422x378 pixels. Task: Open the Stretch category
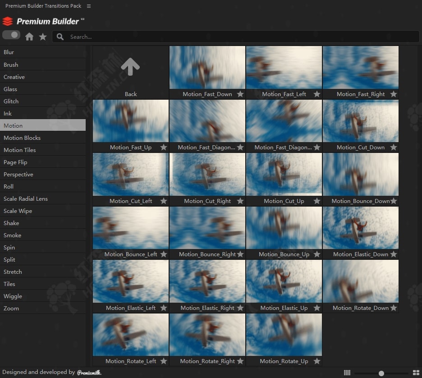(x=43, y=272)
